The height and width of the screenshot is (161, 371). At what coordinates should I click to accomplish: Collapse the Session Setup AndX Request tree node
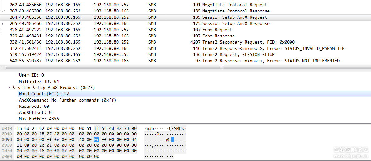pyautogui.click(x=9, y=88)
